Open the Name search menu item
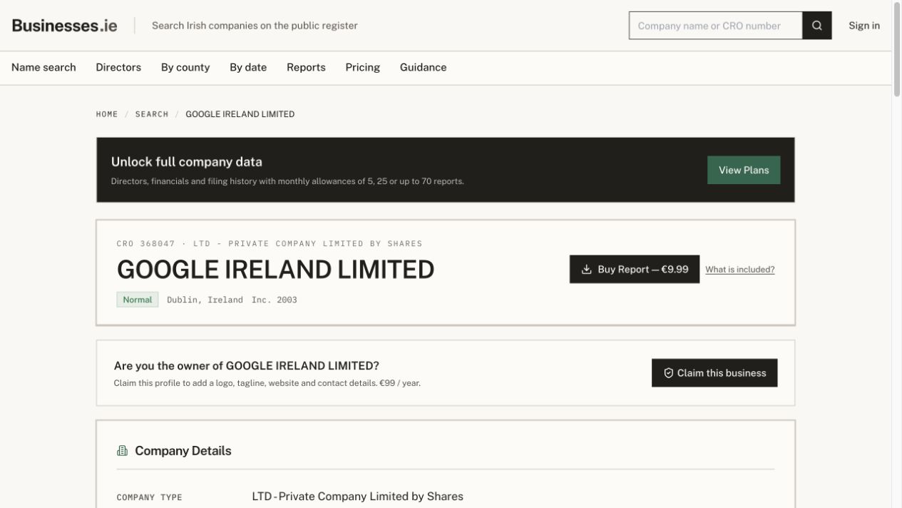The image size is (902, 508). tap(43, 67)
